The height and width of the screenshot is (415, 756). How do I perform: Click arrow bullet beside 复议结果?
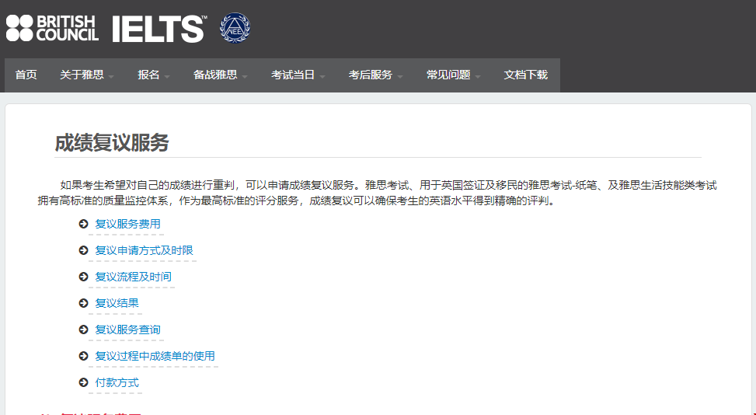[x=83, y=303]
